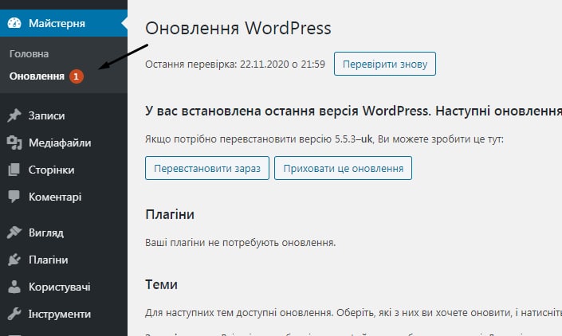Click the pages icon beside Сторінки

(14, 170)
